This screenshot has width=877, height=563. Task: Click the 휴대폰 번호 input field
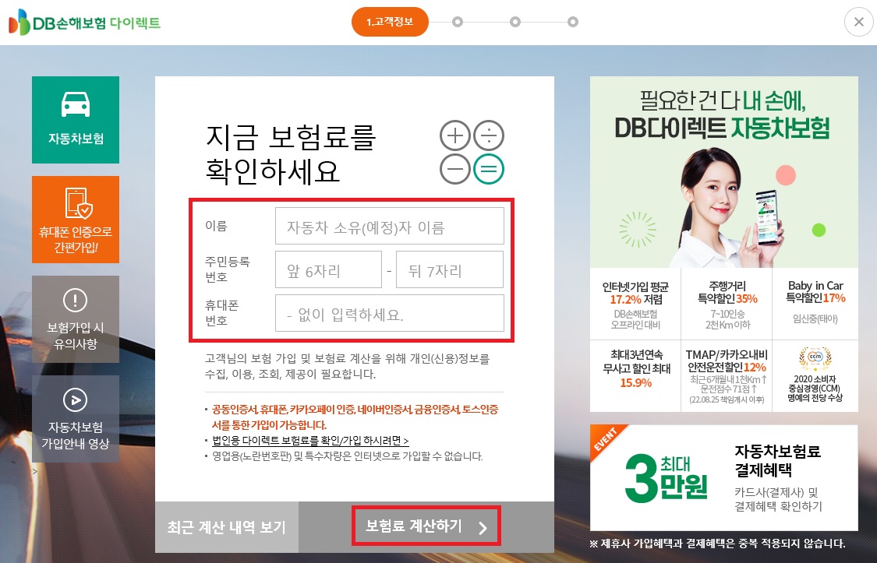[389, 313]
